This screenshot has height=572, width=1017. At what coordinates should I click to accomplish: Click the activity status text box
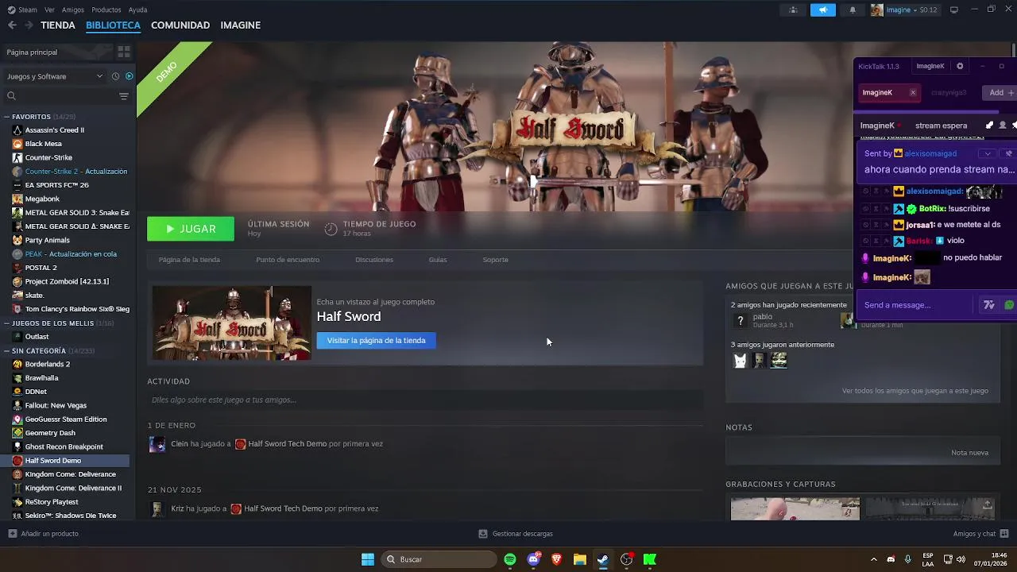click(x=425, y=400)
